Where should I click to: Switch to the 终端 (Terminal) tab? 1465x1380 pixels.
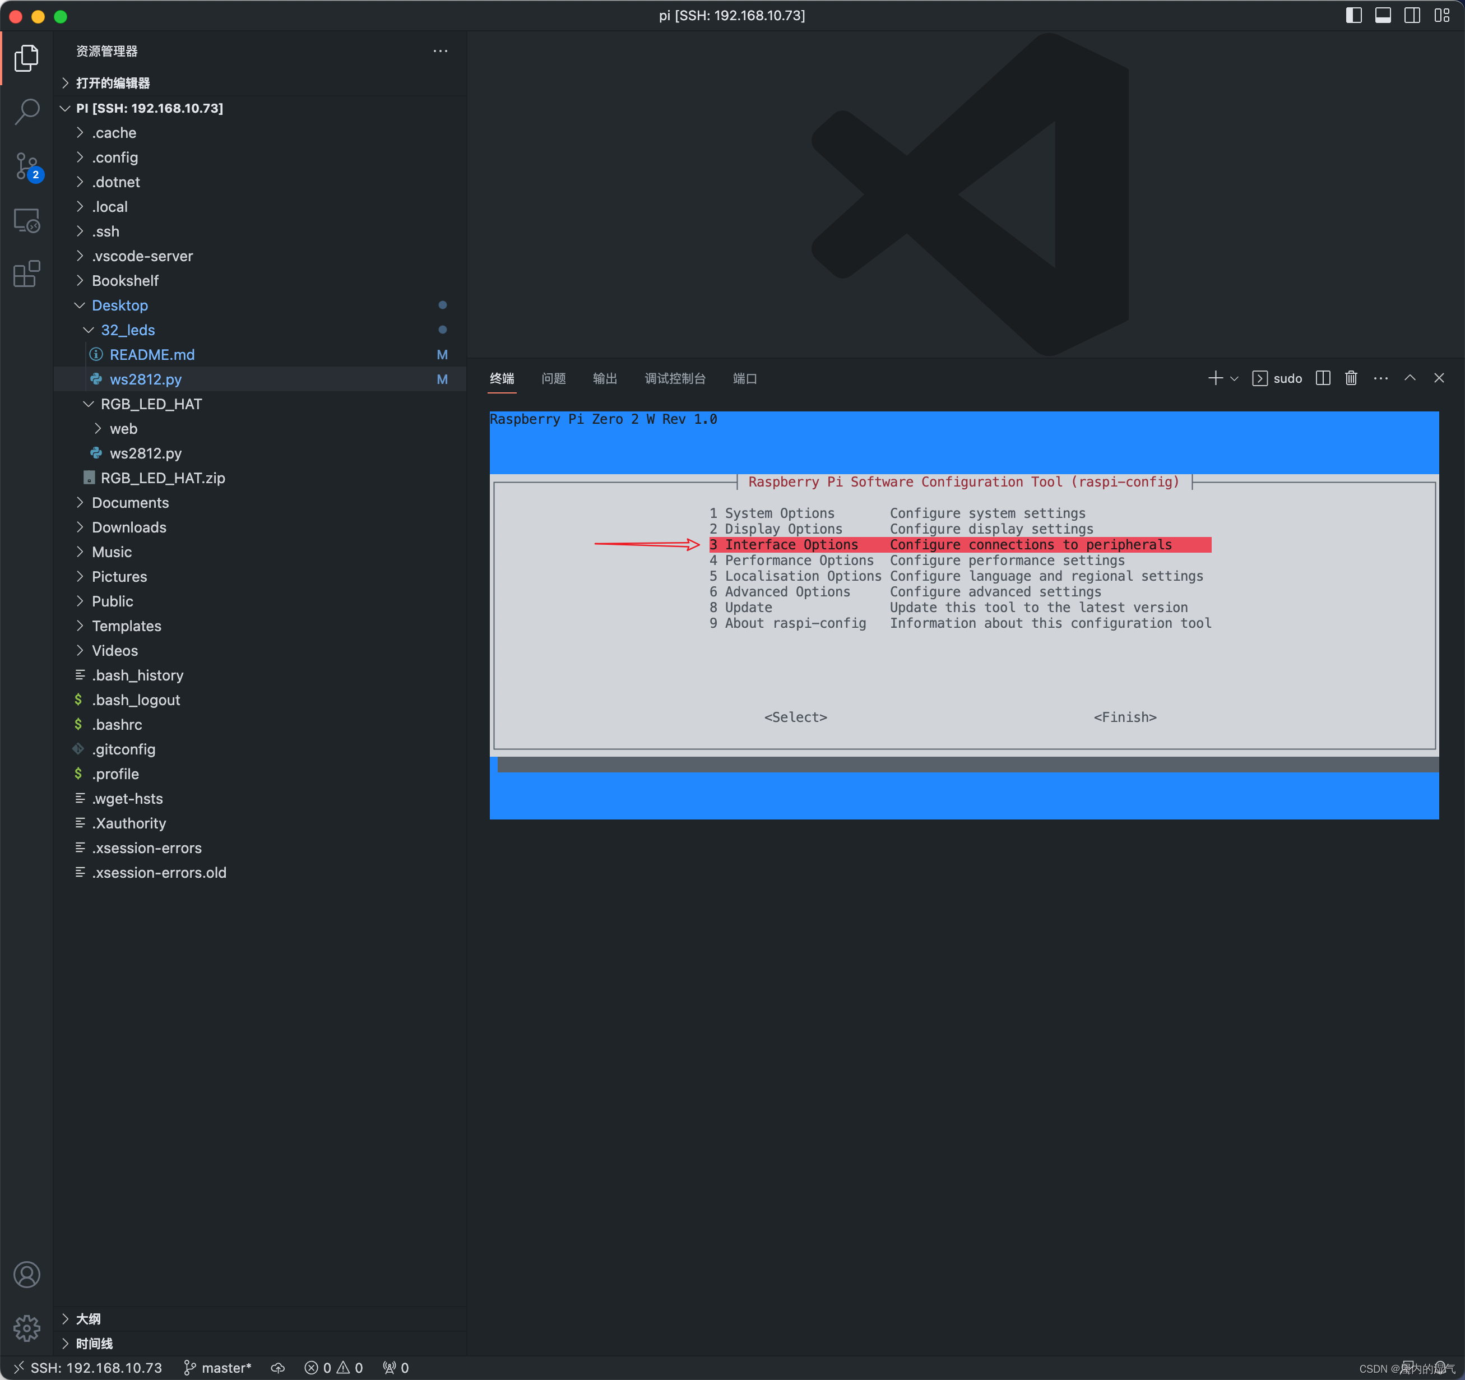(x=502, y=378)
